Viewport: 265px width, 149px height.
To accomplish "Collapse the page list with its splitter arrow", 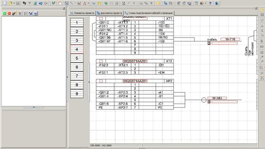I will tap(89, 82).
